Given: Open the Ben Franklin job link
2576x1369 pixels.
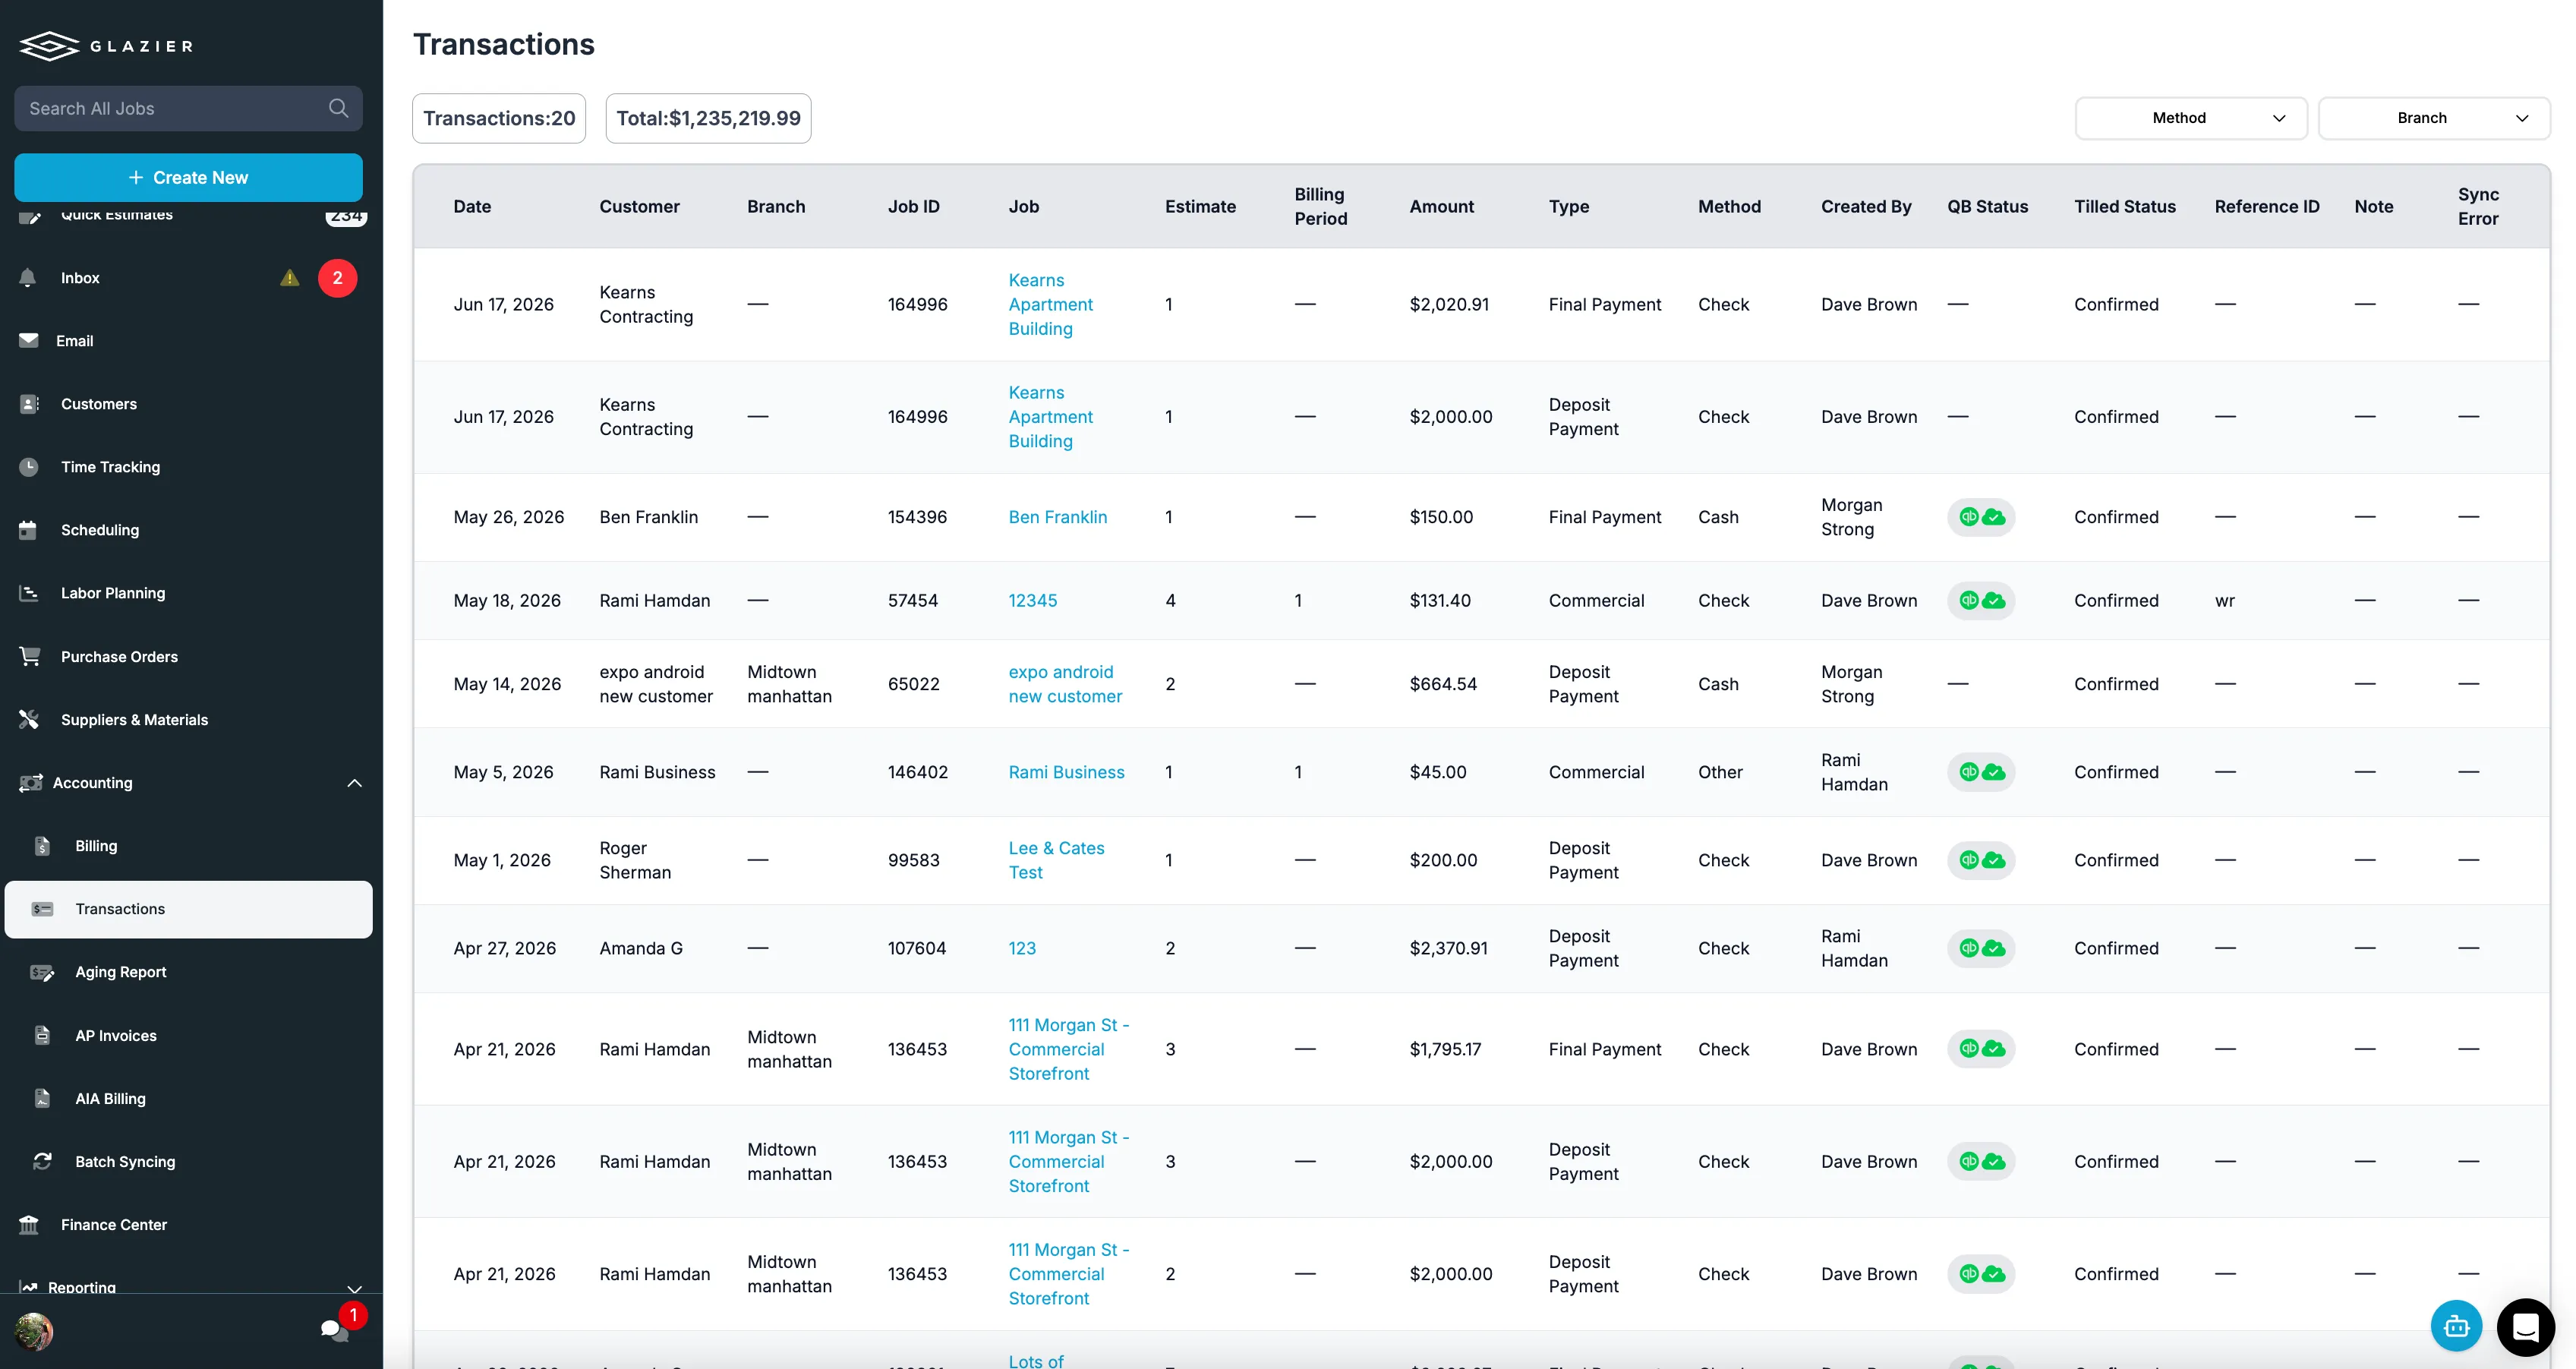Looking at the screenshot, I should (1057, 517).
